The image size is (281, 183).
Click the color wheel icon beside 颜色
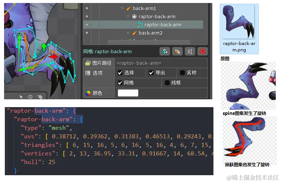(x=88, y=93)
